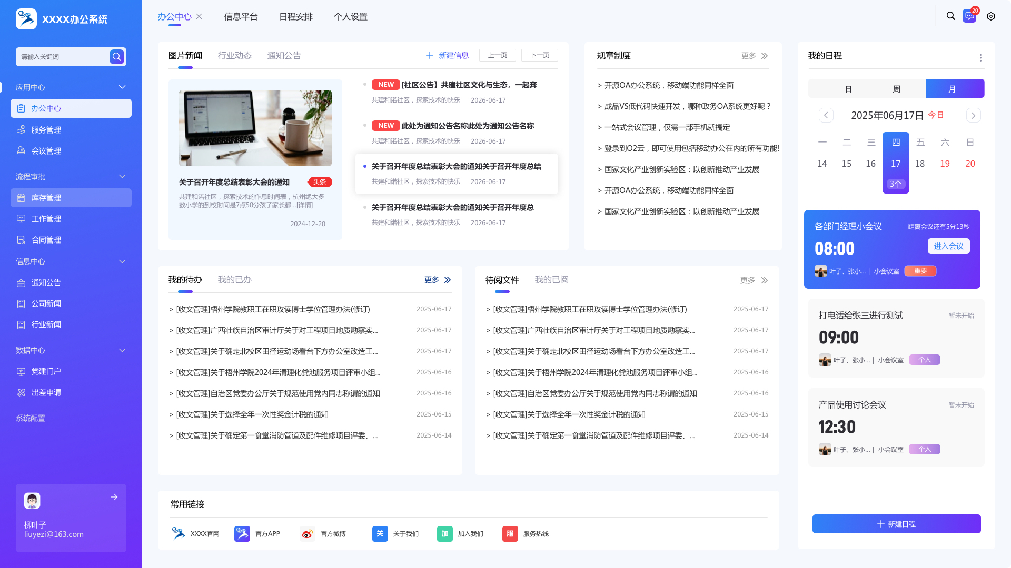Click the search magnifier icon in top bar
This screenshot has width=1011, height=568.
tap(950, 16)
